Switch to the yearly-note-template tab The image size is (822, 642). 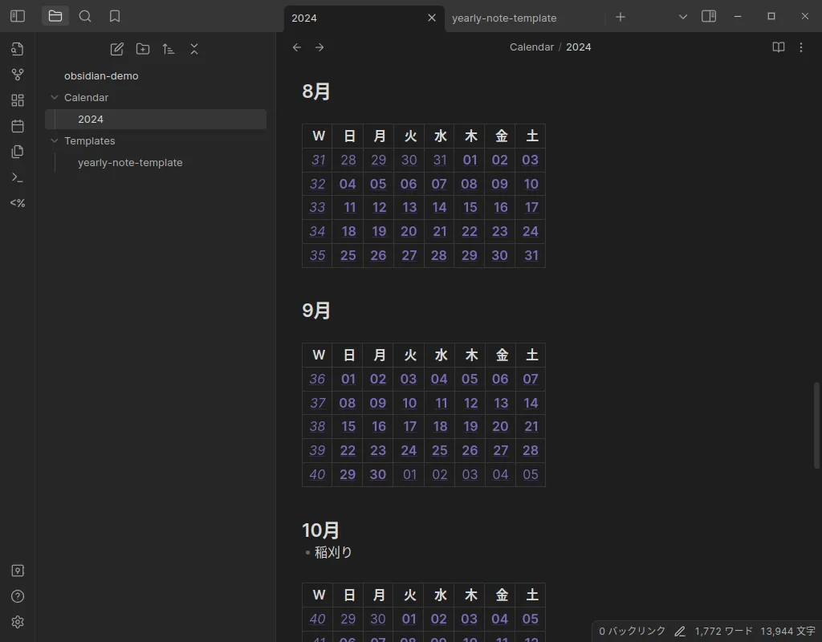click(x=504, y=18)
